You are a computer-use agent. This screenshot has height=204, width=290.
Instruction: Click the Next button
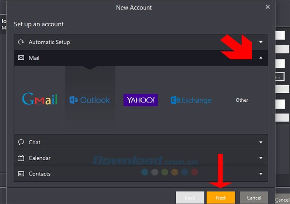[x=221, y=198]
